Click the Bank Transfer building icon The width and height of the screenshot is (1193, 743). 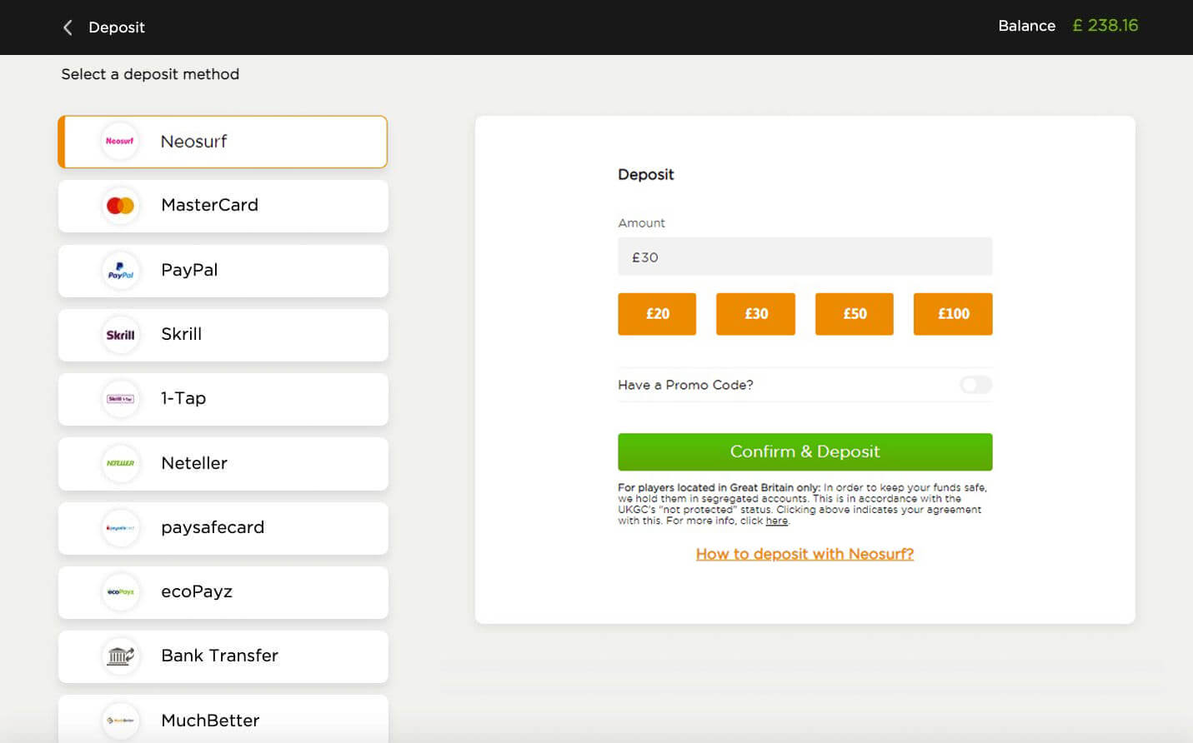[x=120, y=656]
